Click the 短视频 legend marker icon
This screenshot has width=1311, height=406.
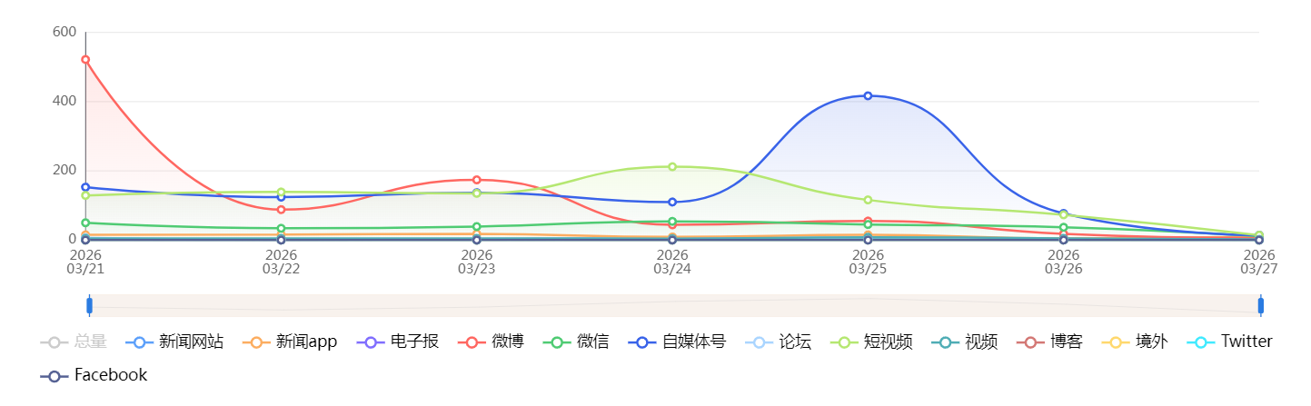(841, 342)
